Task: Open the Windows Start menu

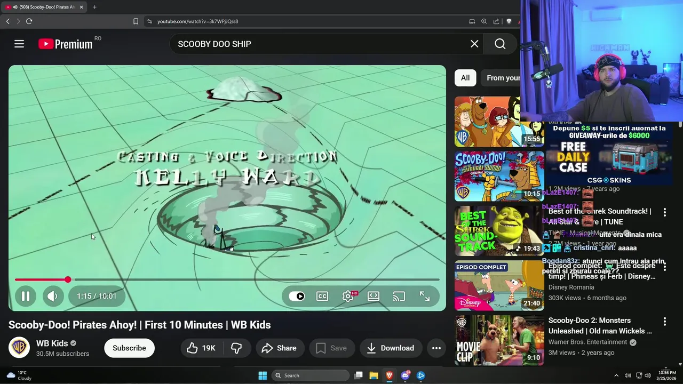Action: pyautogui.click(x=263, y=375)
